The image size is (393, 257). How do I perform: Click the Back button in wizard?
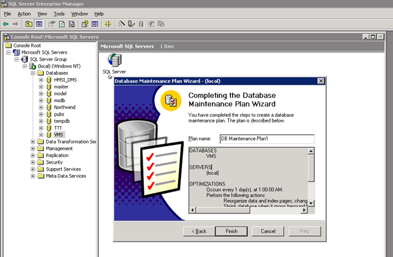point(199,231)
